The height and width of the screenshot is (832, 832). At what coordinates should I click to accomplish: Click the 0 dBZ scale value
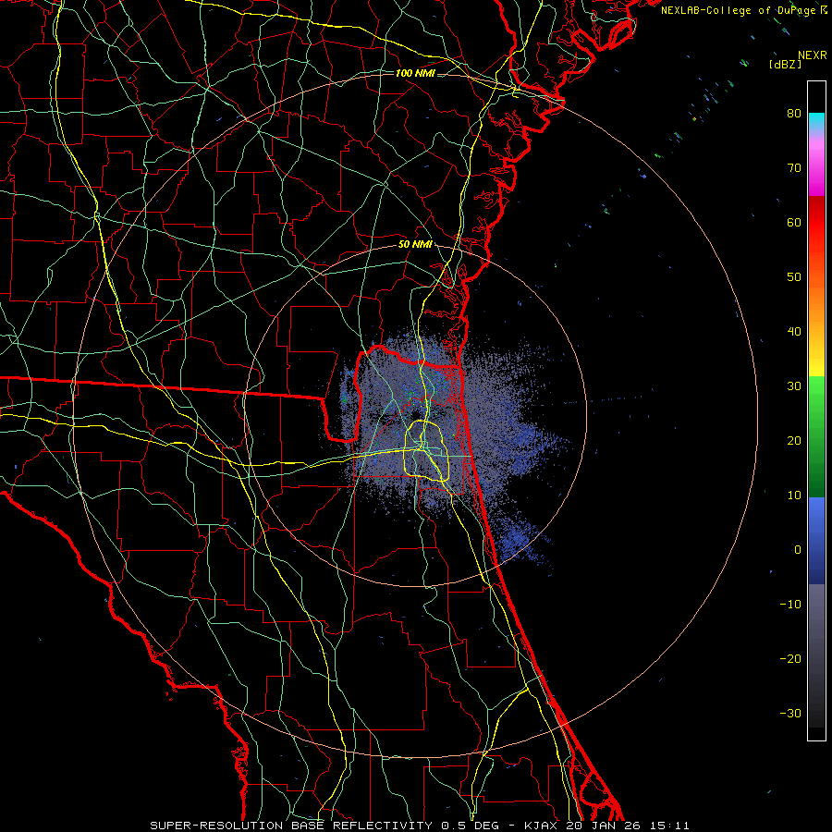pyautogui.click(x=798, y=550)
